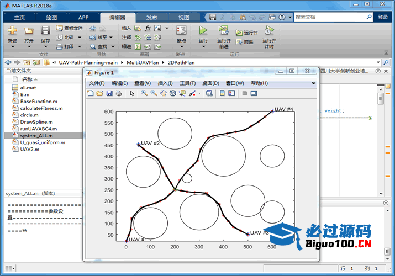This screenshot has width=395, height=276.
Task: Open Figure 1 插入(I) menu
Action: (165, 83)
